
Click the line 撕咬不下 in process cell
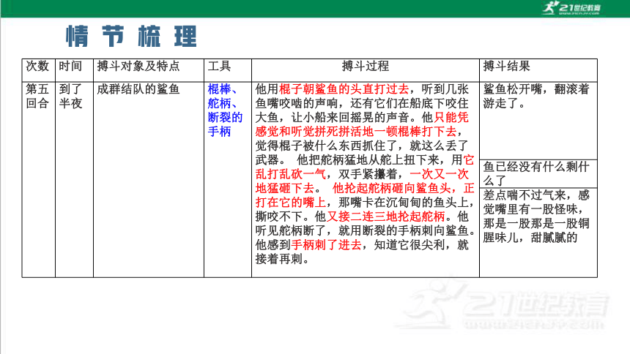coord(279,216)
